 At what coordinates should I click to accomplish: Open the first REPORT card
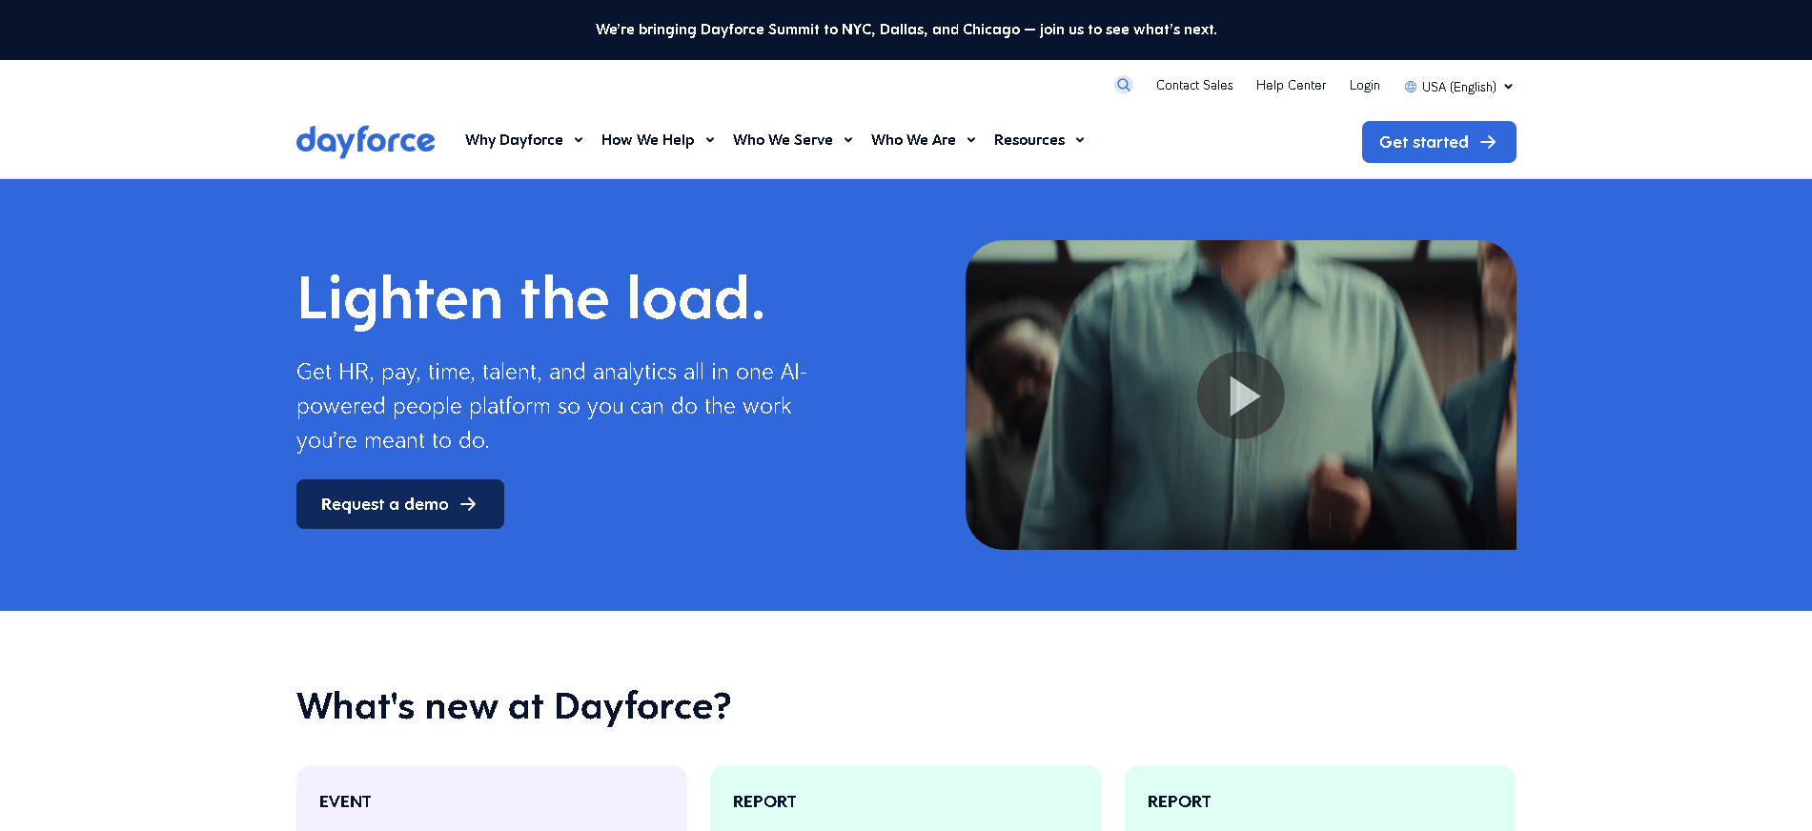906,799
